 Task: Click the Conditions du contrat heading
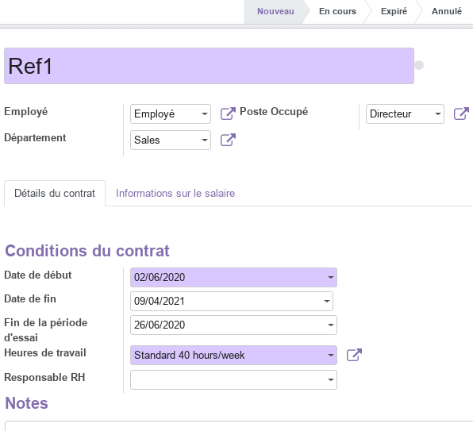coord(87,251)
